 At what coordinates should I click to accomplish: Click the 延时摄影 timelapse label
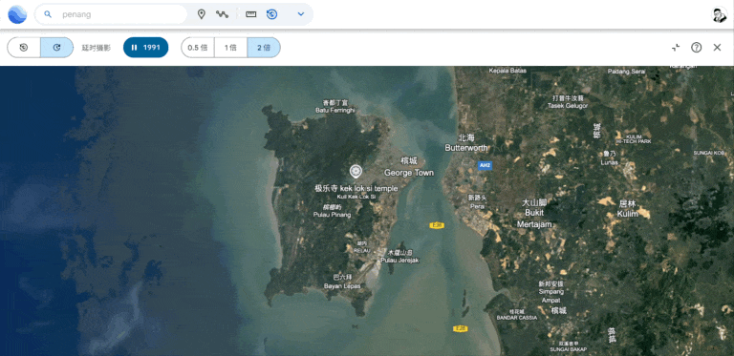[97, 48]
